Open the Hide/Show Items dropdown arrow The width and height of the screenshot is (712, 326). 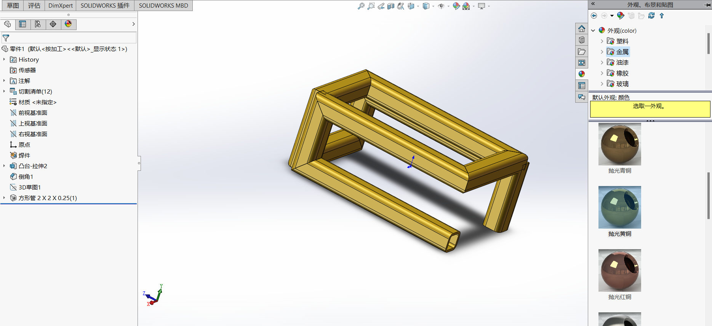pos(448,6)
